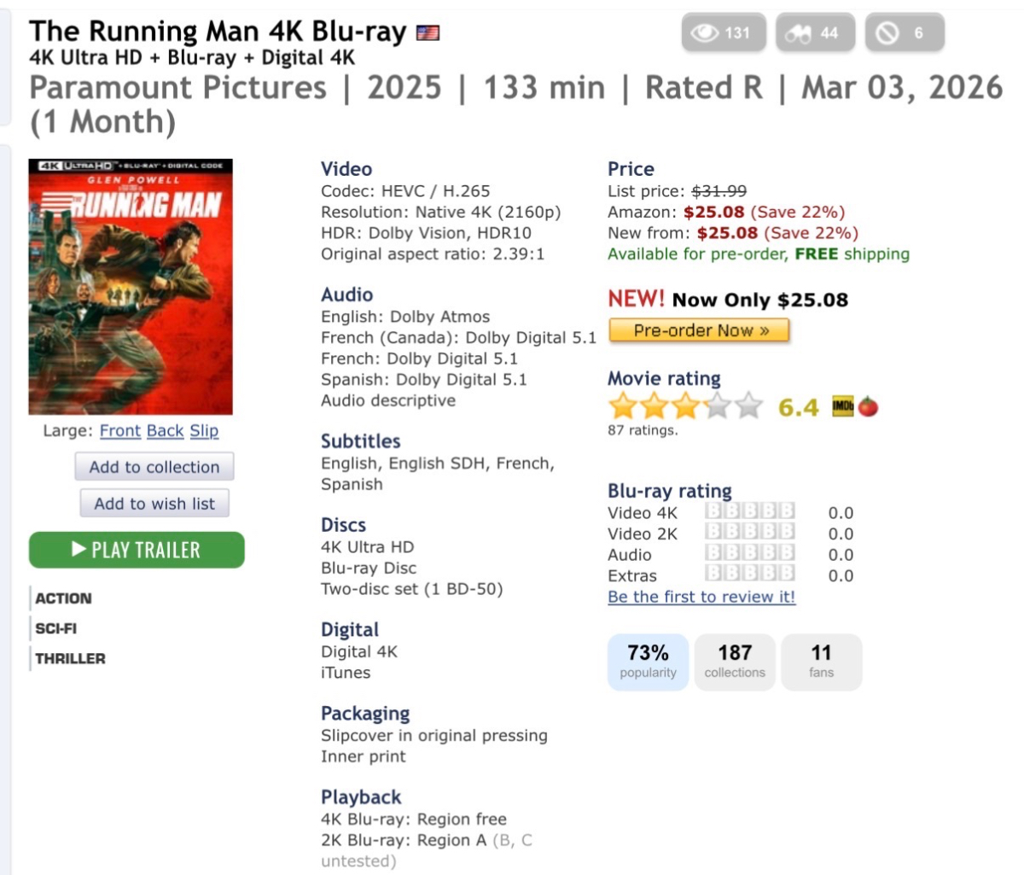Click the US flag icon beside the title
1024x875 pixels.
(x=428, y=33)
